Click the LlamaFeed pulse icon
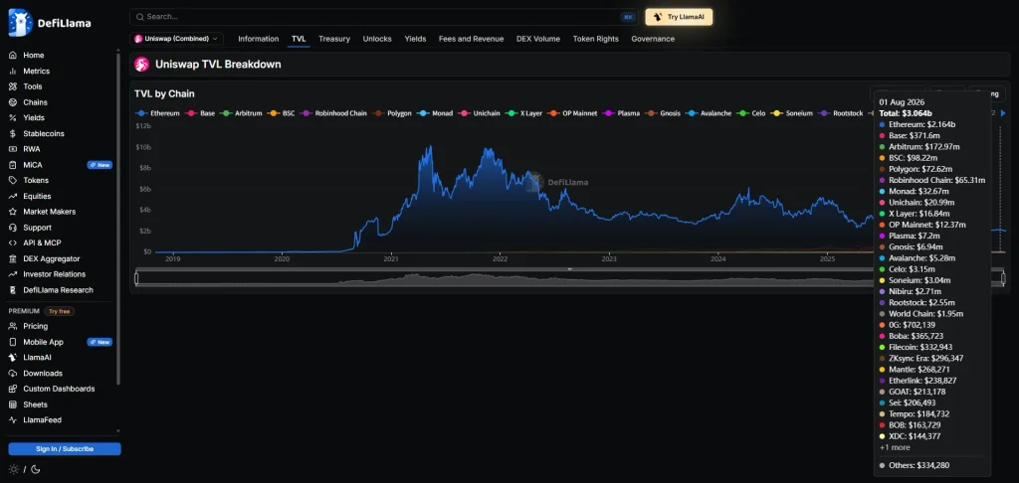Image resolution: width=1019 pixels, height=483 pixels. [x=12, y=420]
